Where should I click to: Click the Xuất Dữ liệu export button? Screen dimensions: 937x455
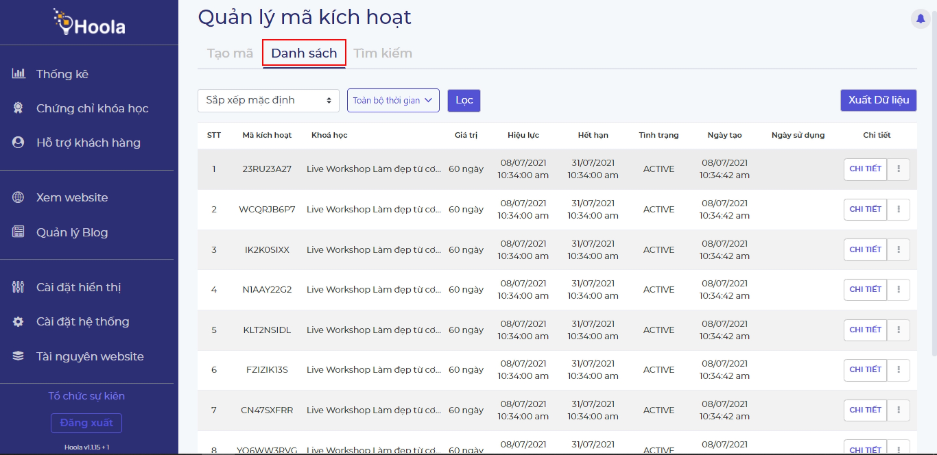pos(878,100)
